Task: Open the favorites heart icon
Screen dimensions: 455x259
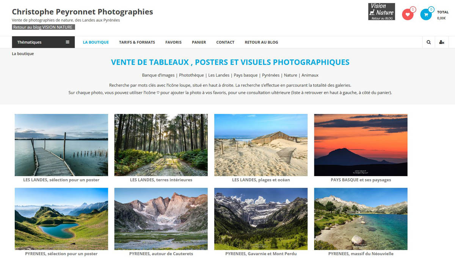Action: [x=408, y=14]
